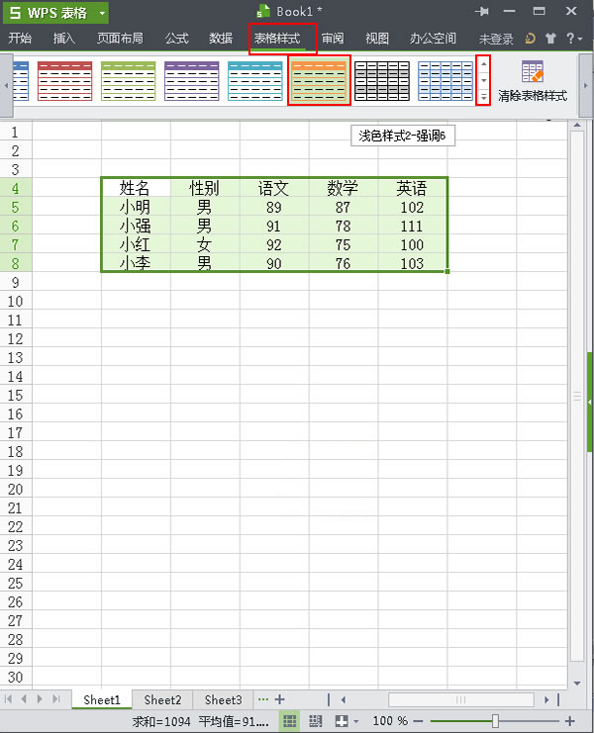
Task: Click the clear table style icon
Action: (532, 71)
